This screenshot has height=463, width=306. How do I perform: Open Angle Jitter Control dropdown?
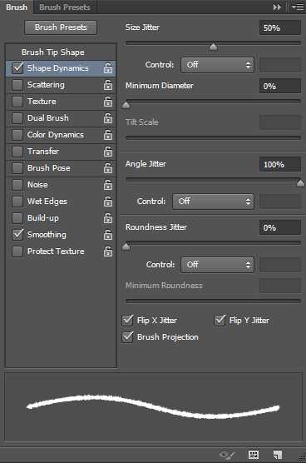213,202
